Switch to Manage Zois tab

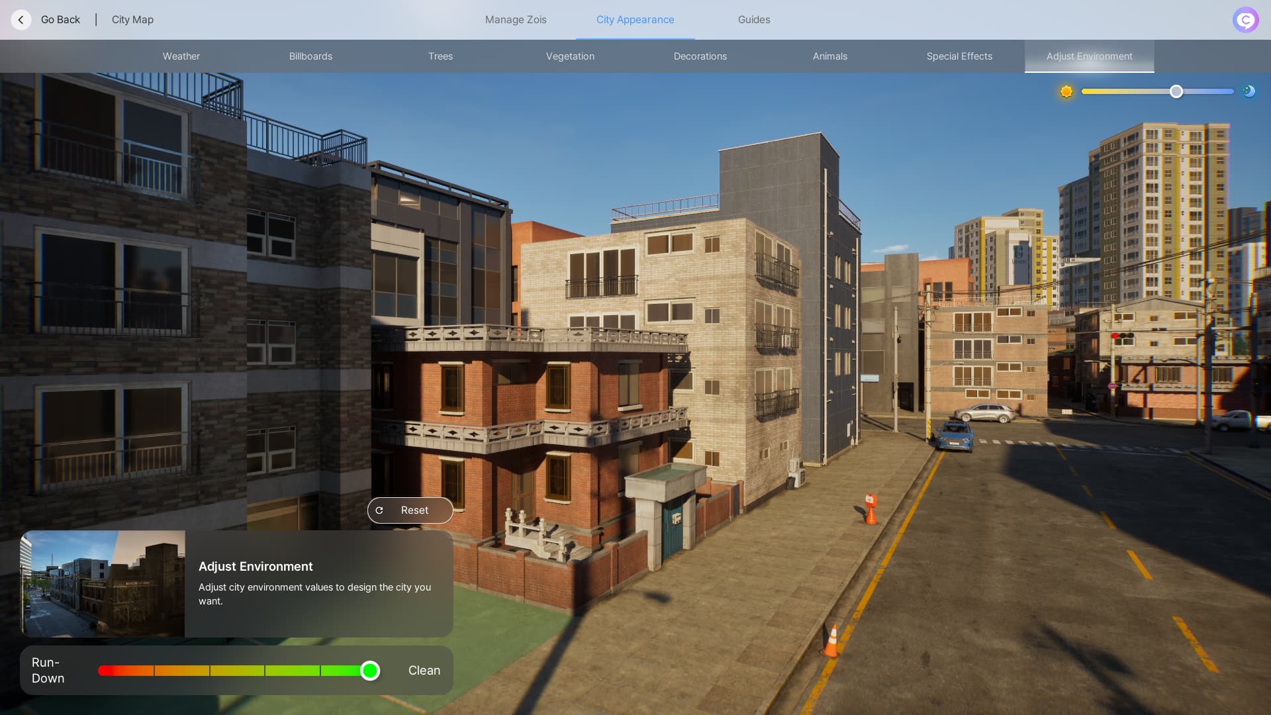(516, 20)
